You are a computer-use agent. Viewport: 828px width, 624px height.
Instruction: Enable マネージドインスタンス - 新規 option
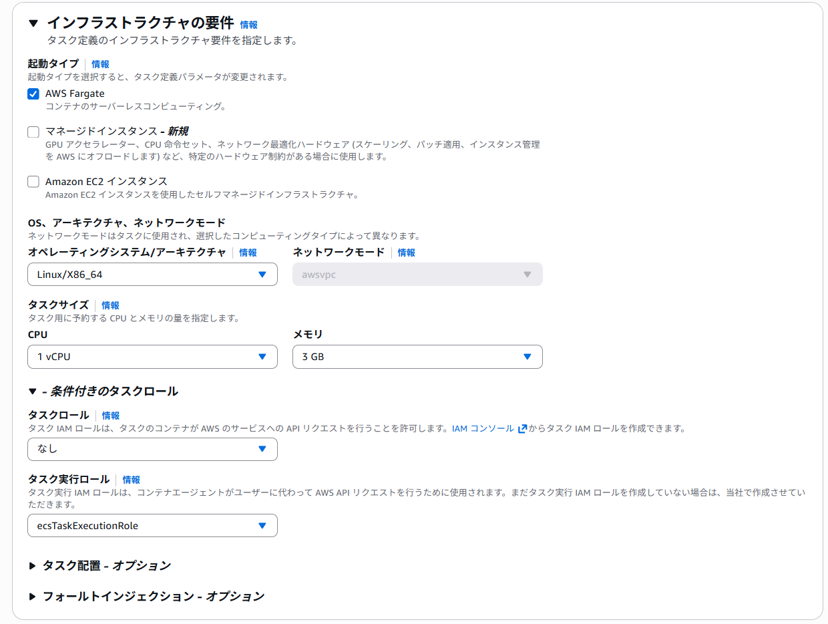tap(33, 132)
